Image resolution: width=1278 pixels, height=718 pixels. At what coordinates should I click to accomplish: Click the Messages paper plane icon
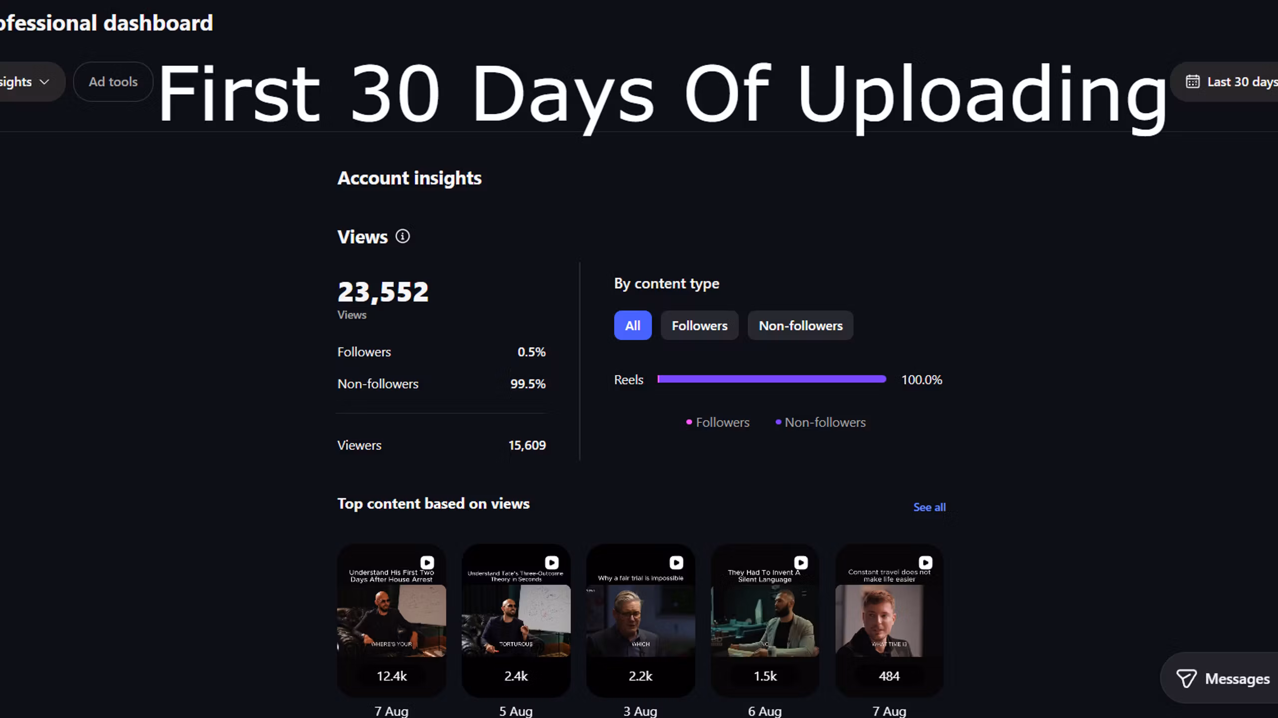coord(1186,679)
